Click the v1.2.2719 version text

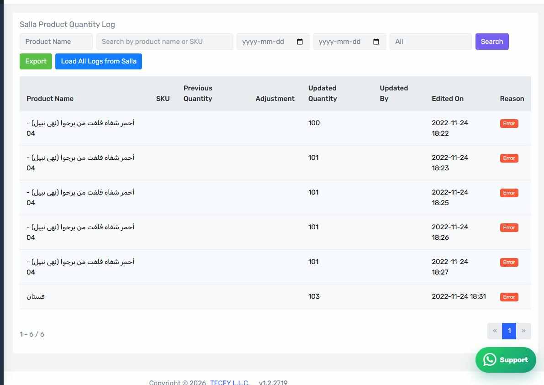point(273,382)
